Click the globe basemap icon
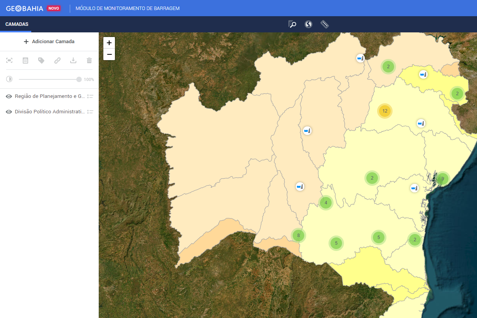The width and height of the screenshot is (477, 318). pyautogui.click(x=308, y=24)
